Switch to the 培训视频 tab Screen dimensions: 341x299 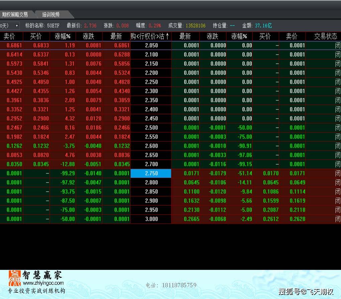point(51,15)
